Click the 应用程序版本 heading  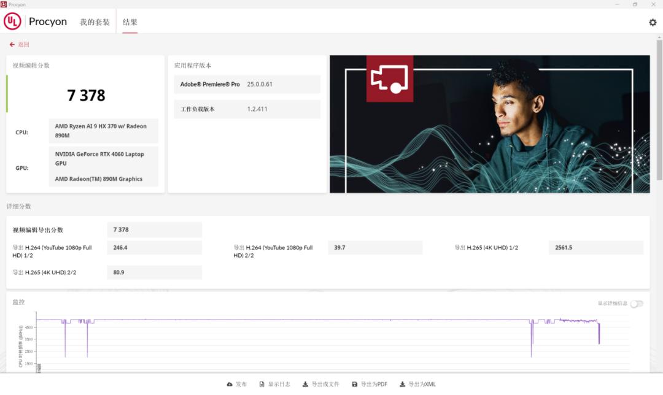(193, 66)
